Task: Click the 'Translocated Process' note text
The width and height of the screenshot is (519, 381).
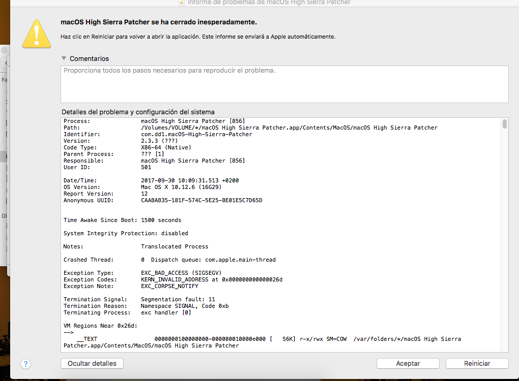Action: click(175, 246)
